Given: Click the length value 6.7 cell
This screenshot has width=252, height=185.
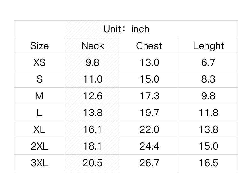Looking at the screenshot, I should 208,62.
